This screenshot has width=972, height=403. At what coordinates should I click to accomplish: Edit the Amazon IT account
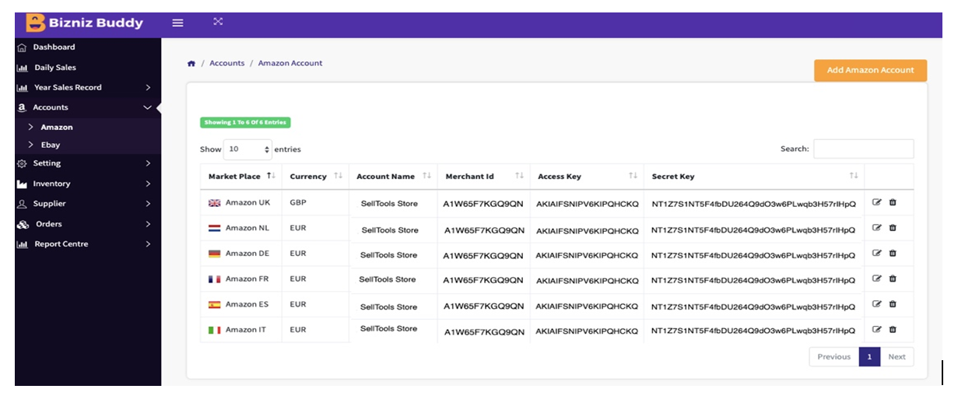pyautogui.click(x=877, y=329)
